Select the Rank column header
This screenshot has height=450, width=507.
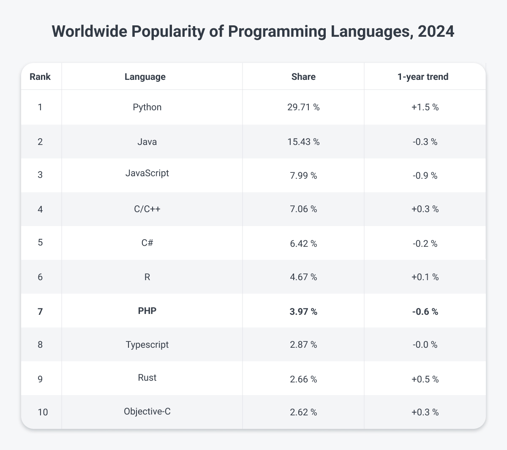click(x=40, y=76)
